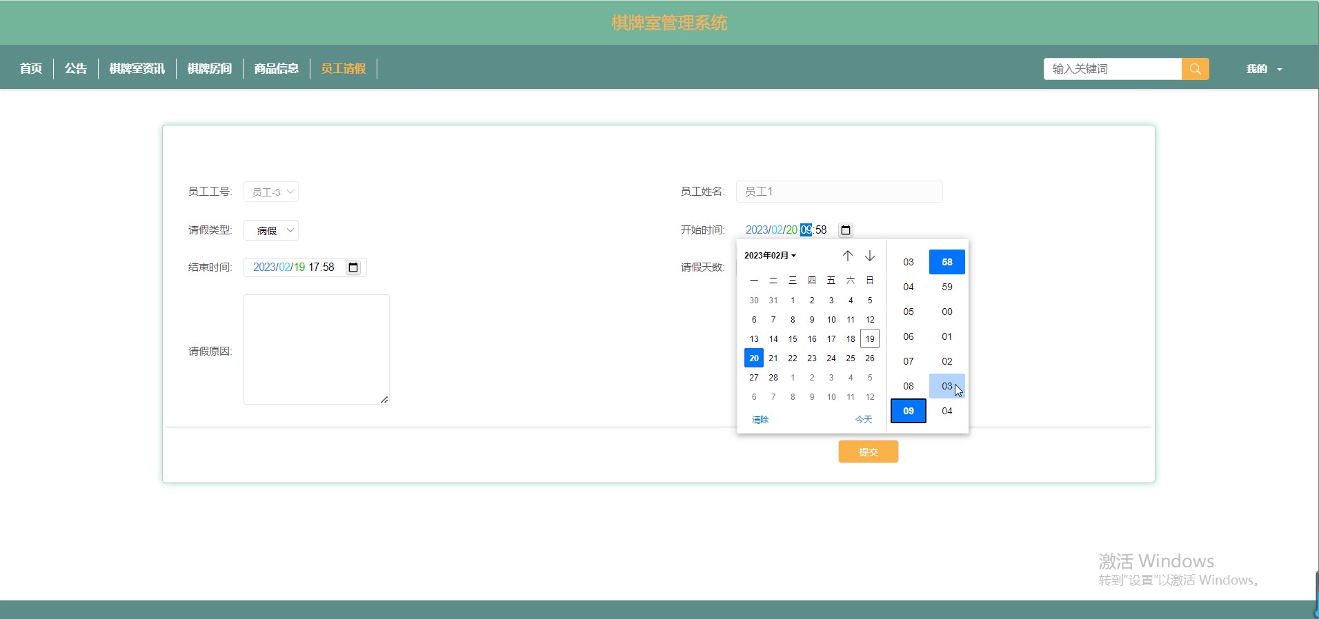Select 员工请假 navigation item
1319x619 pixels.
(x=344, y=69)
